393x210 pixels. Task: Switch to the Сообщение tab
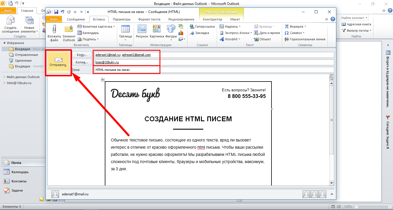click(x=76, y=19)
